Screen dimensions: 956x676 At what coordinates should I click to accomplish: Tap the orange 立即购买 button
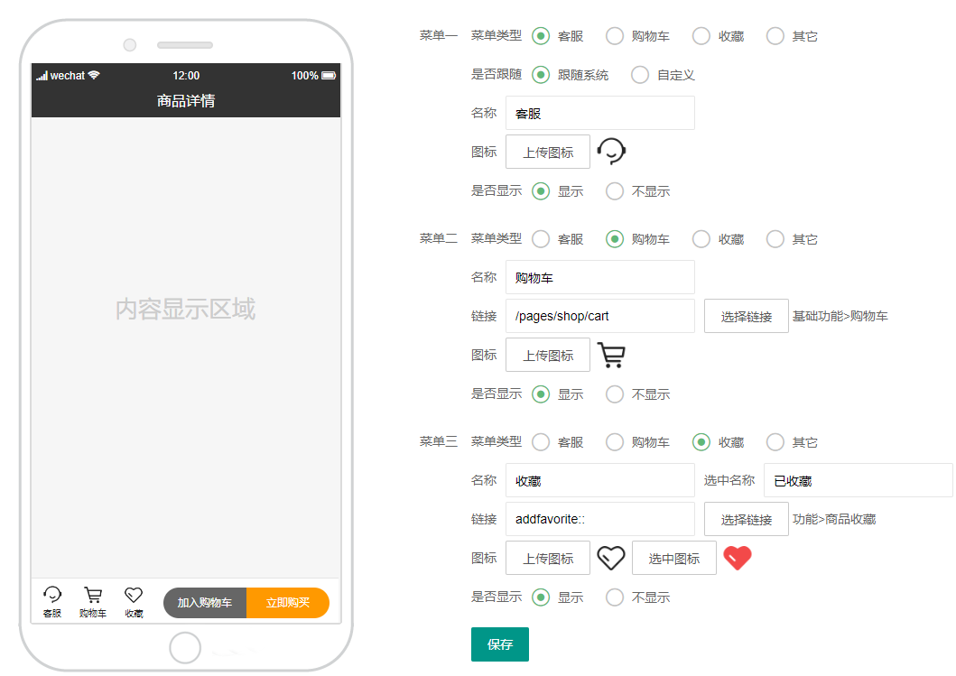(x=288, y=603)
